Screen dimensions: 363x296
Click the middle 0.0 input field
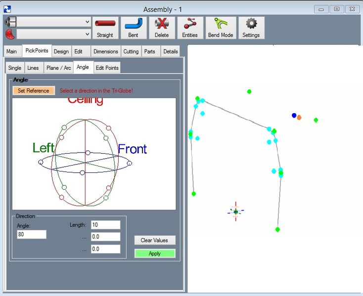pos(105,237)
